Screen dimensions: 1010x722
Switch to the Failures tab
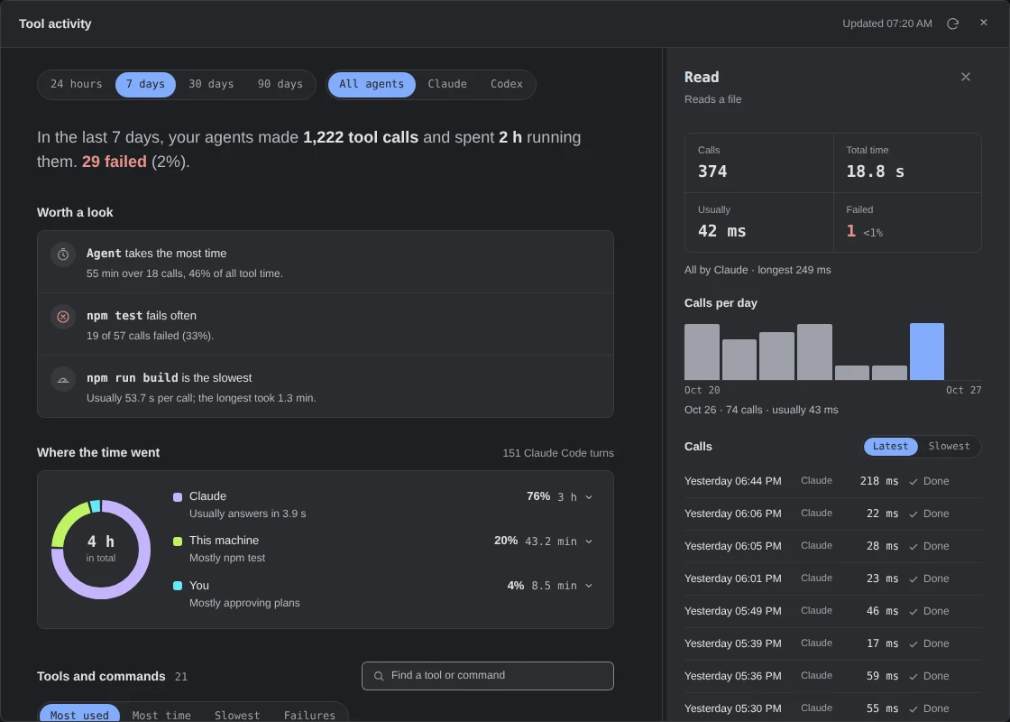click(x=309, y=714)
